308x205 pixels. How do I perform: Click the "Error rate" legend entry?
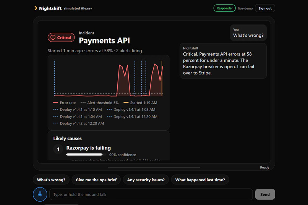tap(65, 103)
